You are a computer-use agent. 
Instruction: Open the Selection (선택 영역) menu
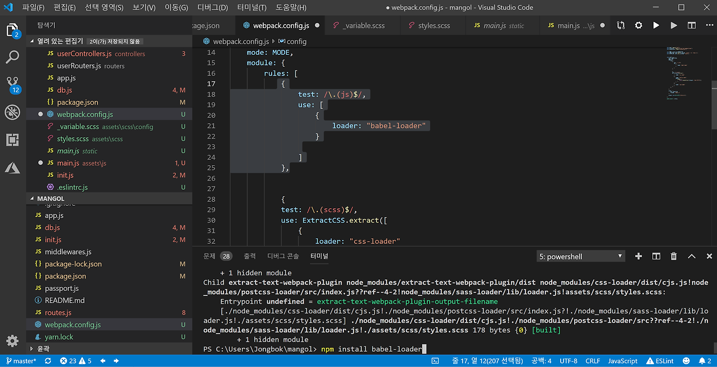[104, 7]
